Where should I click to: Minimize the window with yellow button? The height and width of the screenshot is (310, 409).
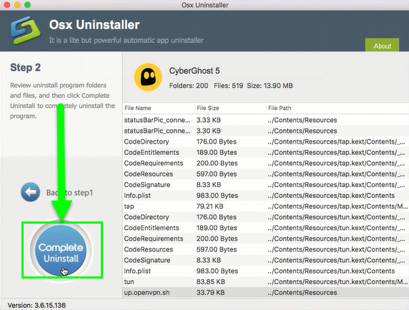[17, 4]
